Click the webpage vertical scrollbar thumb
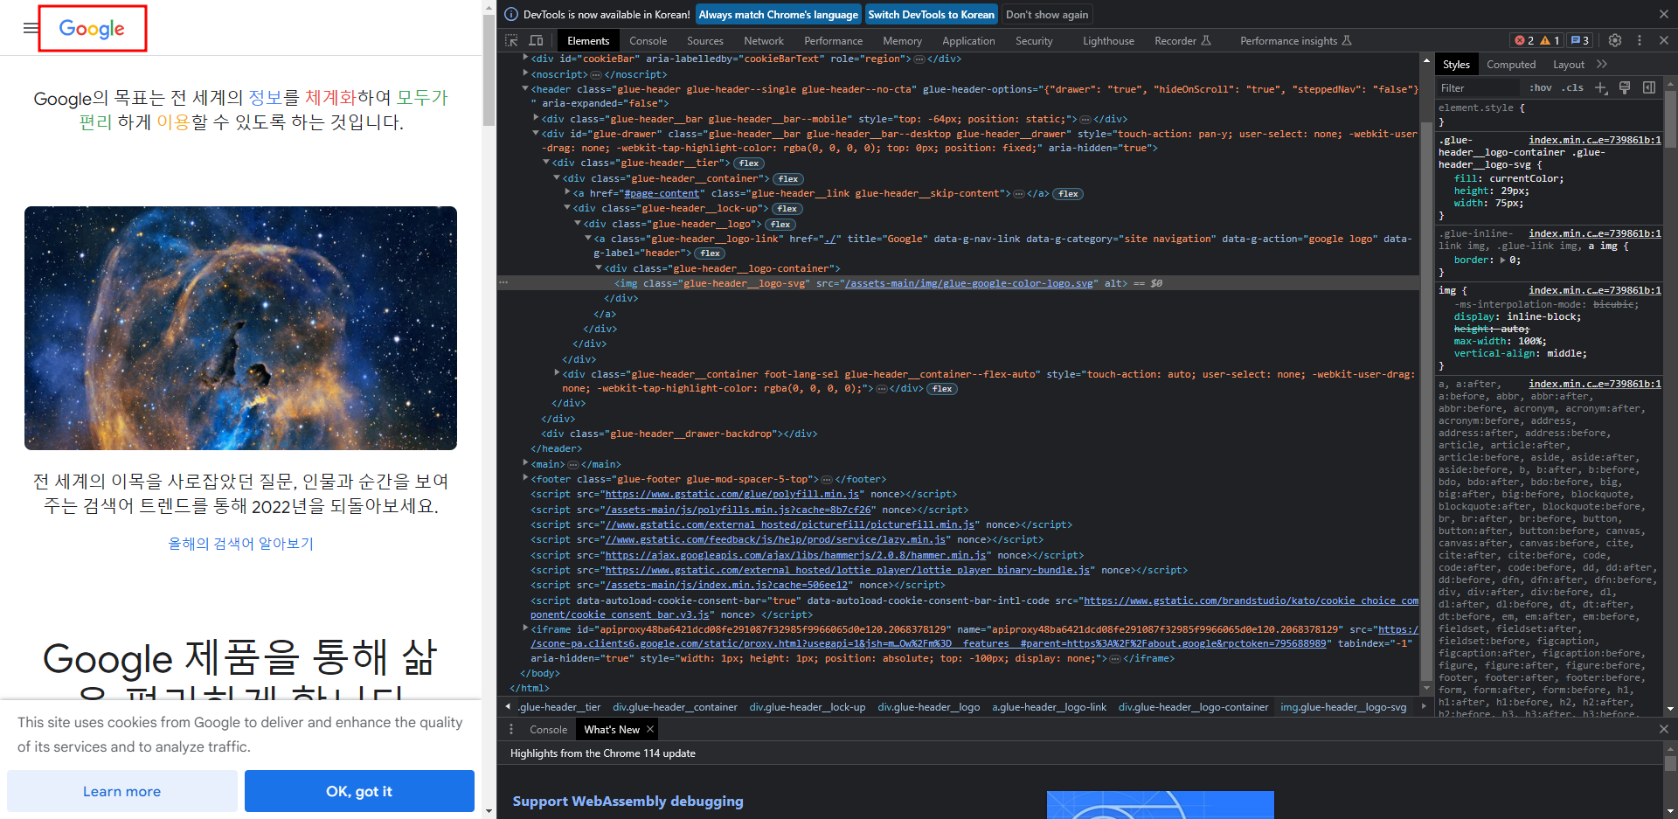Viewport: 1678px width, 819px height. coord(489,70)
